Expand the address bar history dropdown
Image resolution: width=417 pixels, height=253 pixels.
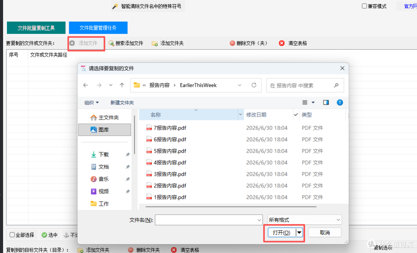click(240, 85)
